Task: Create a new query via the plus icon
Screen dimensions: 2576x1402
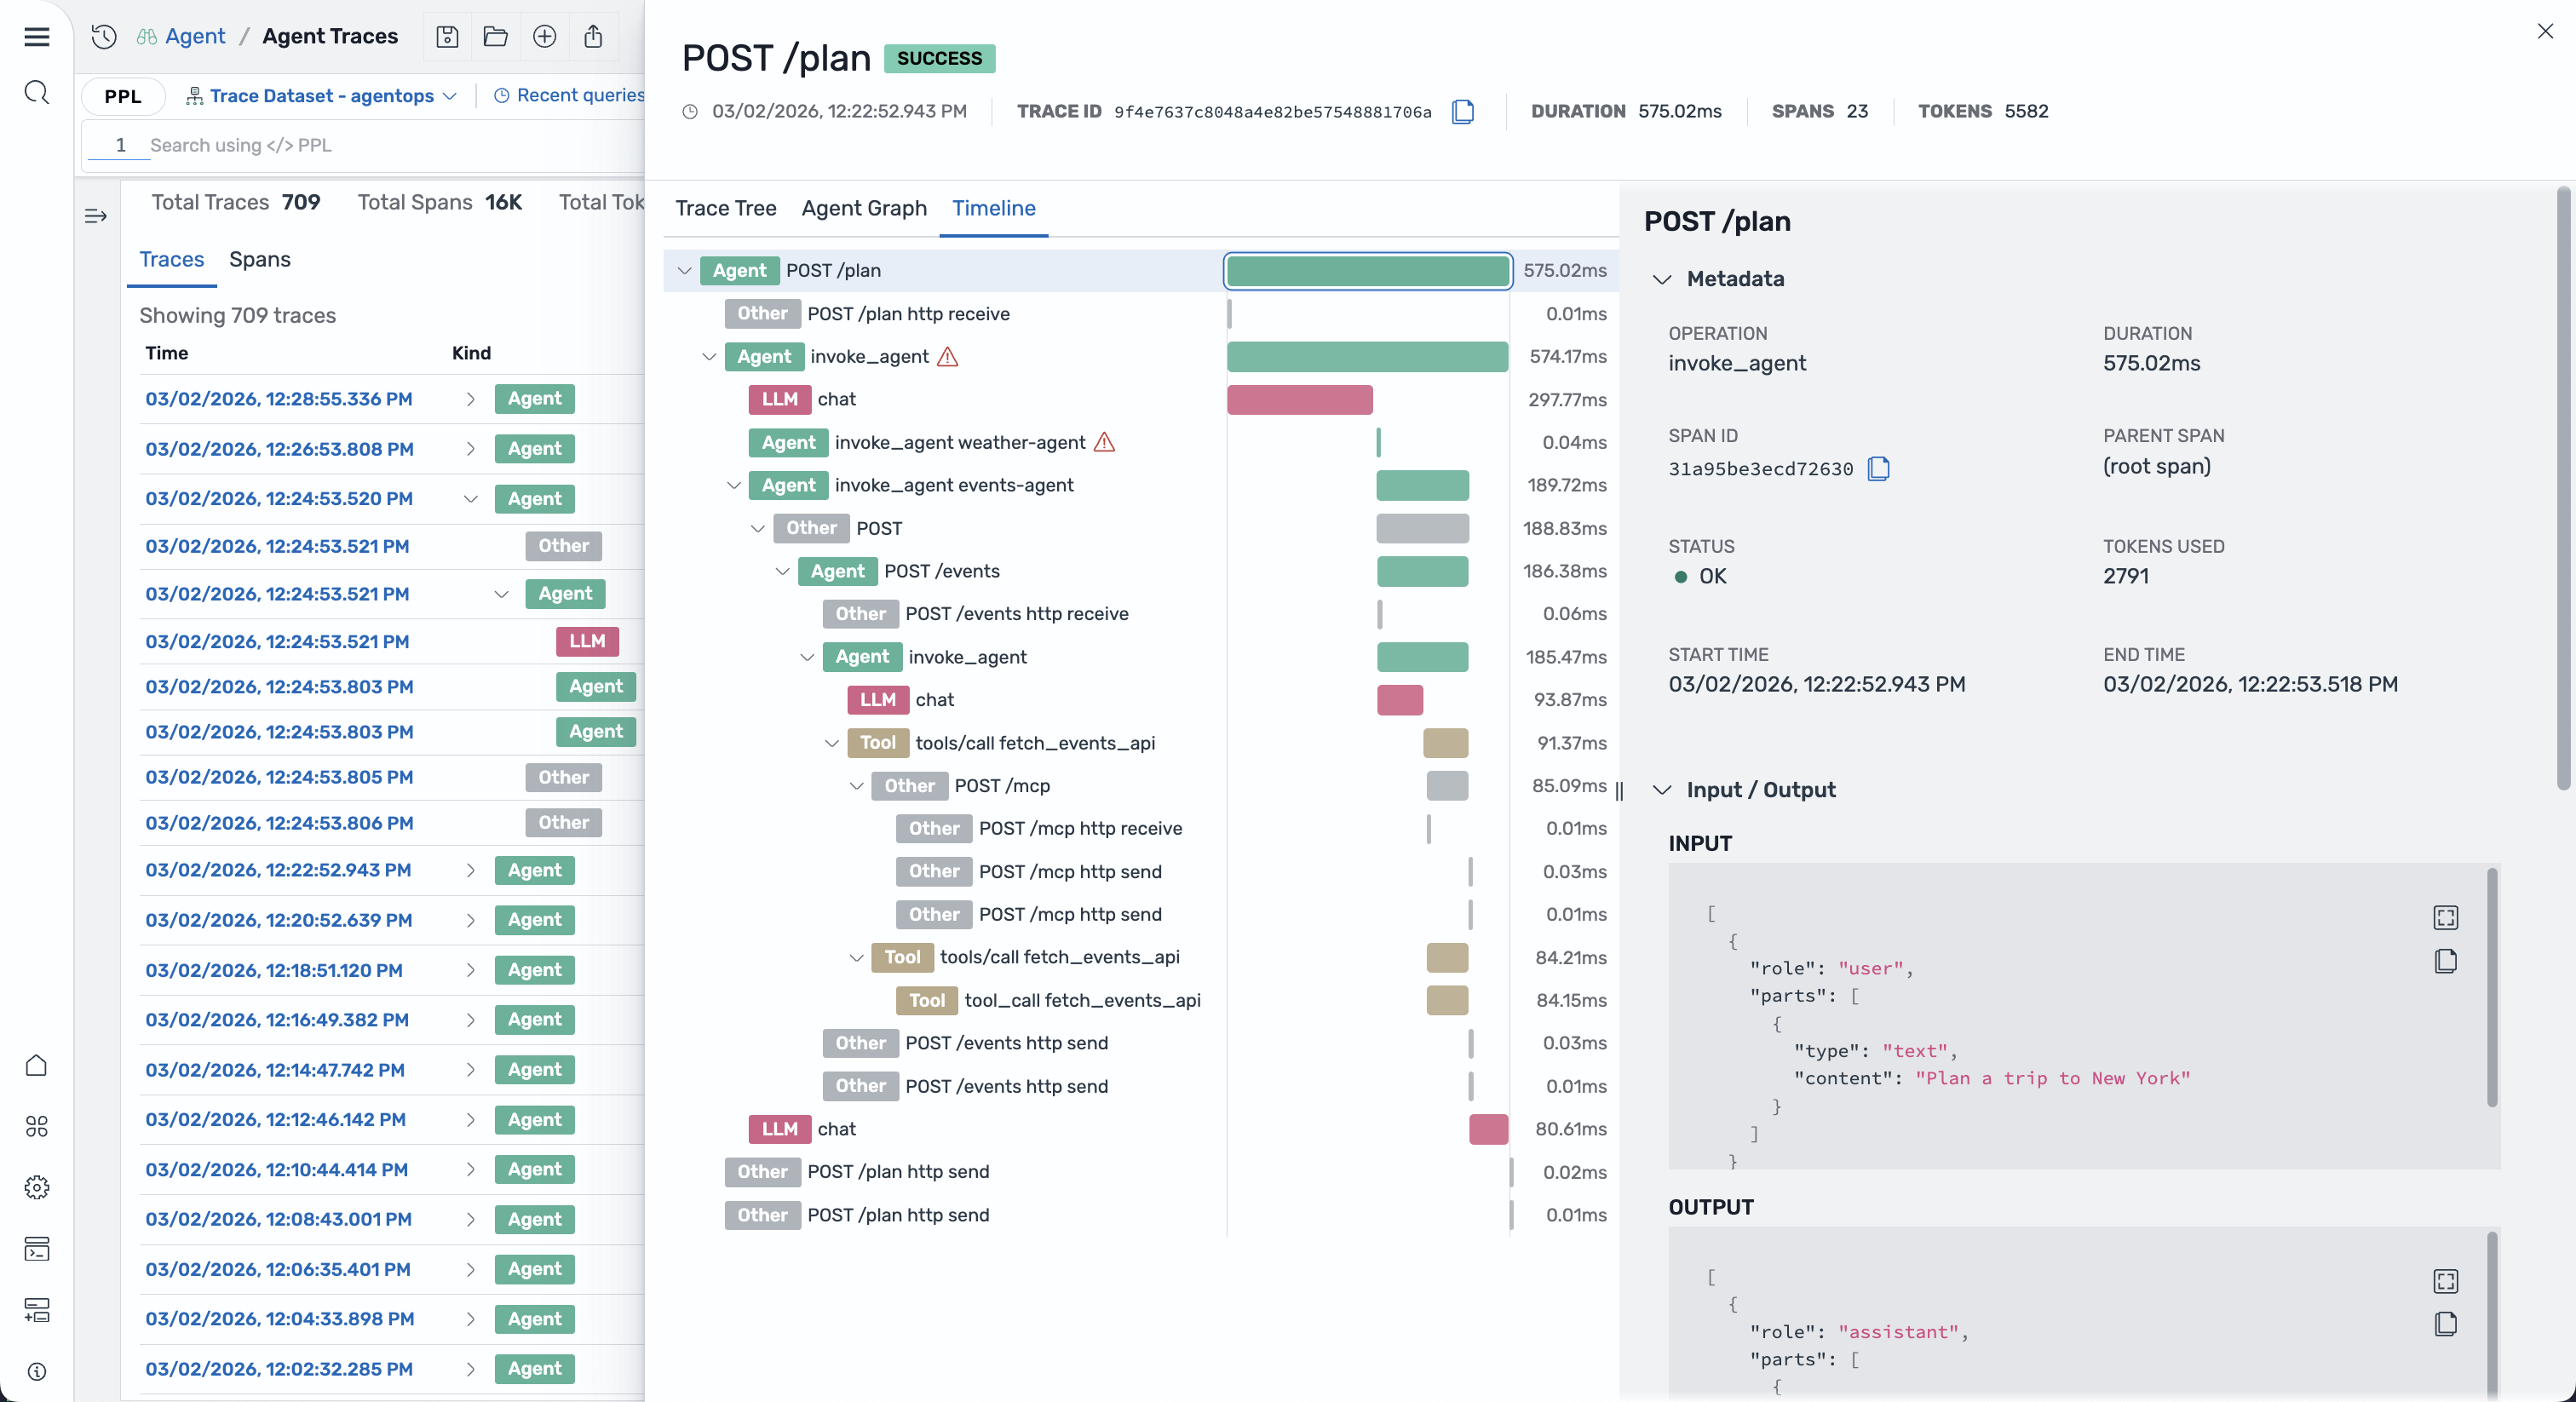Action: [545, 37]
